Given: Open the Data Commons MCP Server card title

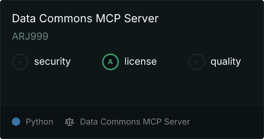Looking at the screenshot, I should 85,18.
